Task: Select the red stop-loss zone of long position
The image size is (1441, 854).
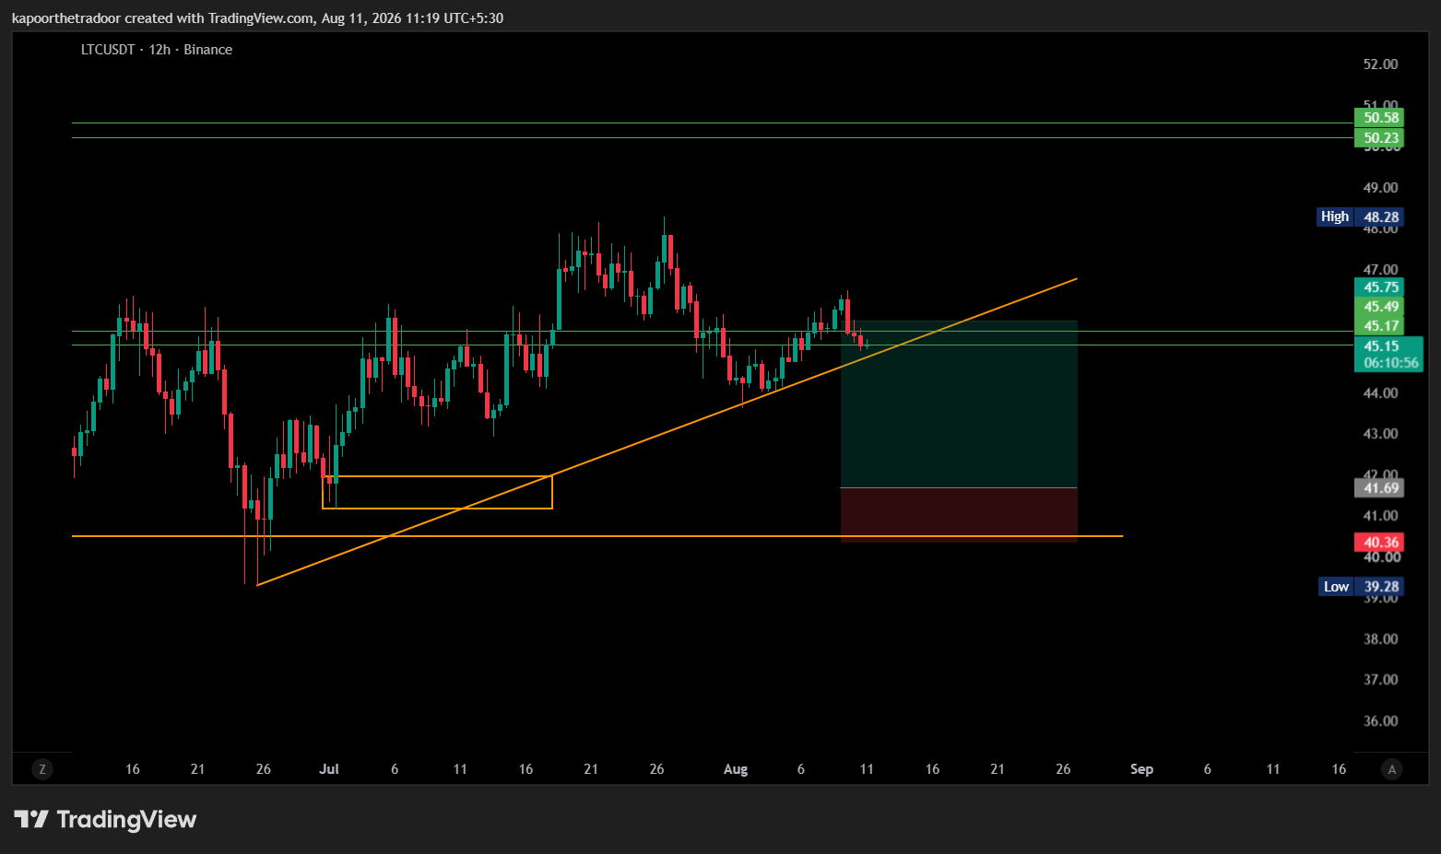Action: coord(959,515)
